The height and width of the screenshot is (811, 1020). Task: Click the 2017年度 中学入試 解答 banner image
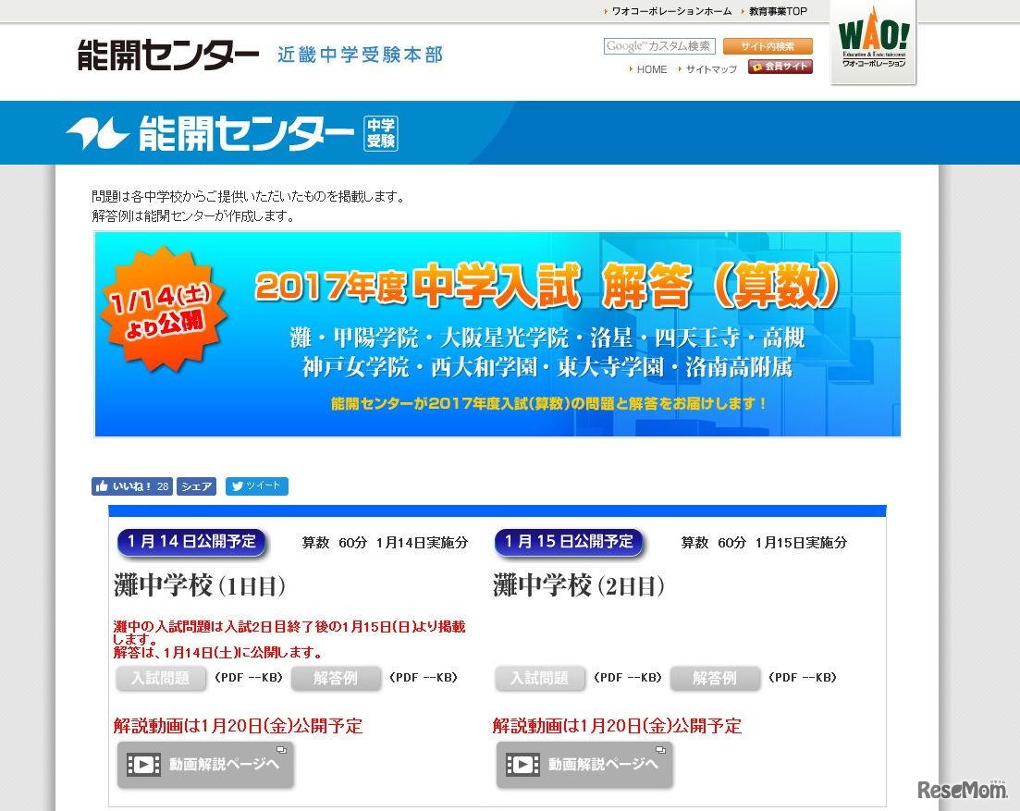coord(498,334)
